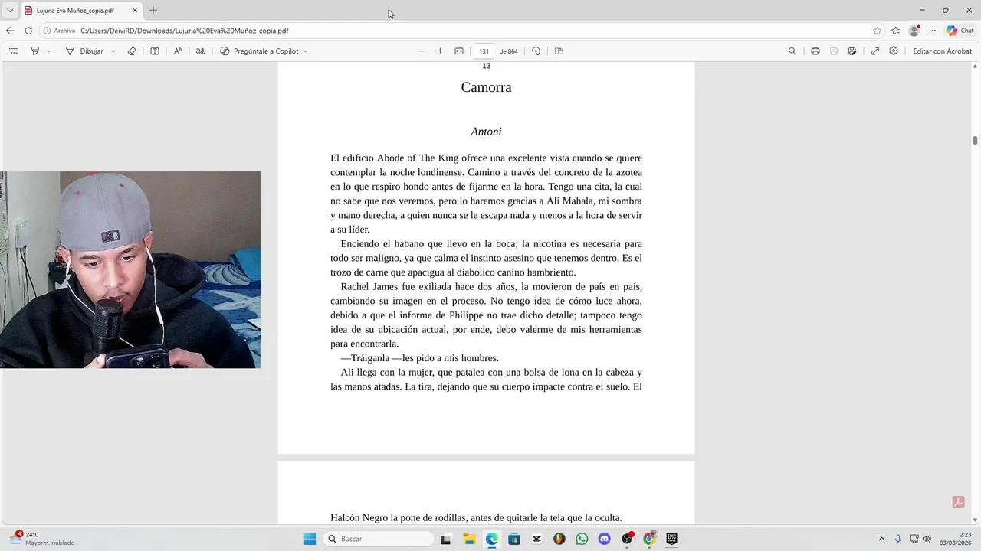The height and width of the screenshot is (551, 981).
Task: Open Google Chrome from the taskbar
Action: [x=649, y=539]
